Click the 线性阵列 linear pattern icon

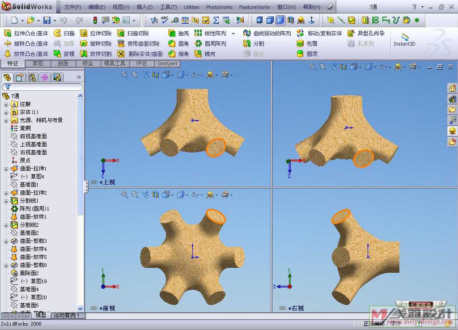[x=198, y=33]
